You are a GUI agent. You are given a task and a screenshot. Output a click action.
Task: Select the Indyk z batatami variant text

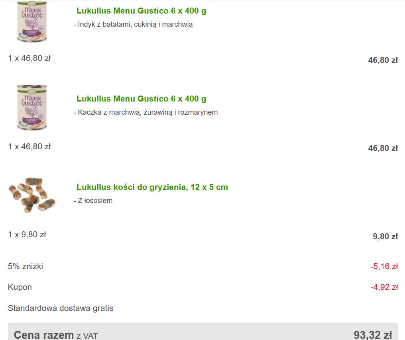[x=133, y=25]
